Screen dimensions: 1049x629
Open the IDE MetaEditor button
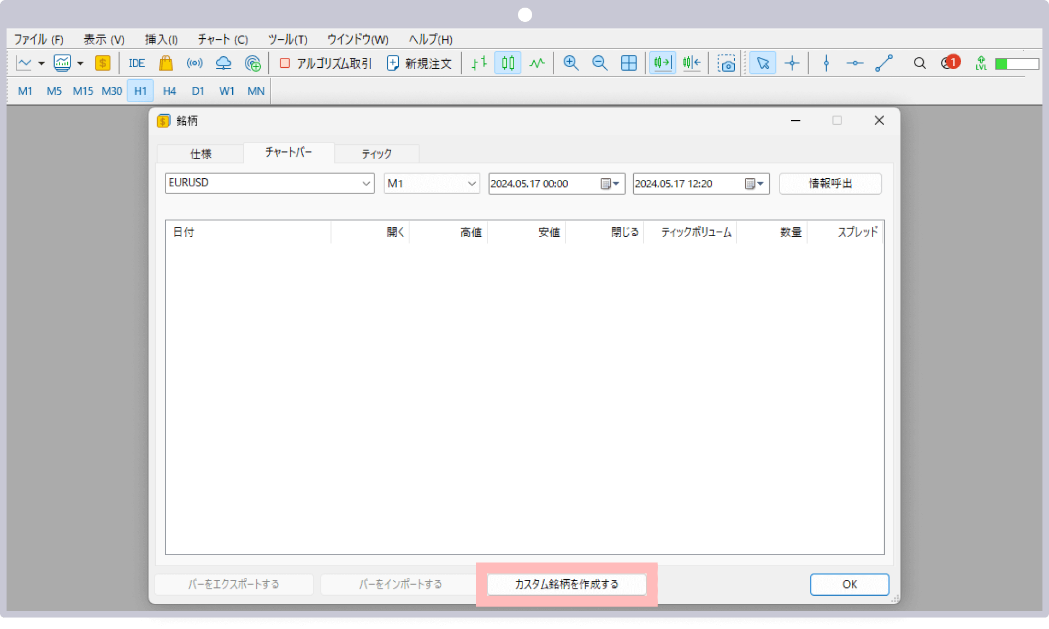(137, 63)
